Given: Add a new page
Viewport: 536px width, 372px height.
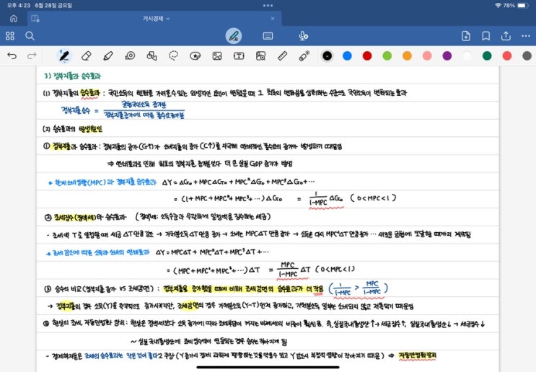Looking at the screenshot, I should coord(466,36).
